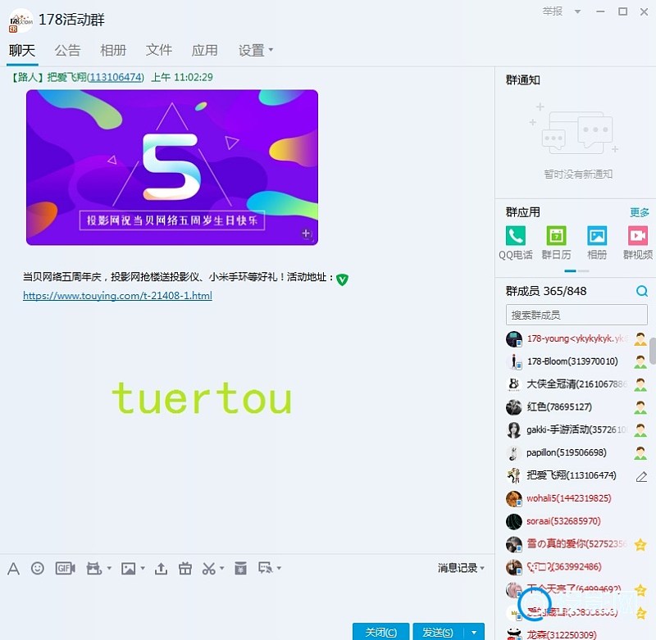
Task: Click admin badge next to 178-Bloom
Action: [640, 361]
